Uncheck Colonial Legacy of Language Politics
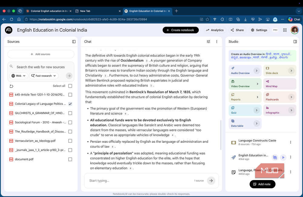This screenshot has width=303, height=197. pyautogui.click(x=70, y=104)
